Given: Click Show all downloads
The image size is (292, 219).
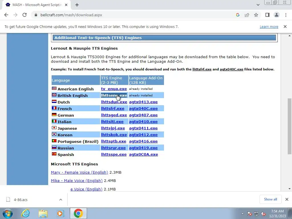Looking at the screenshot, I should 270,199.
